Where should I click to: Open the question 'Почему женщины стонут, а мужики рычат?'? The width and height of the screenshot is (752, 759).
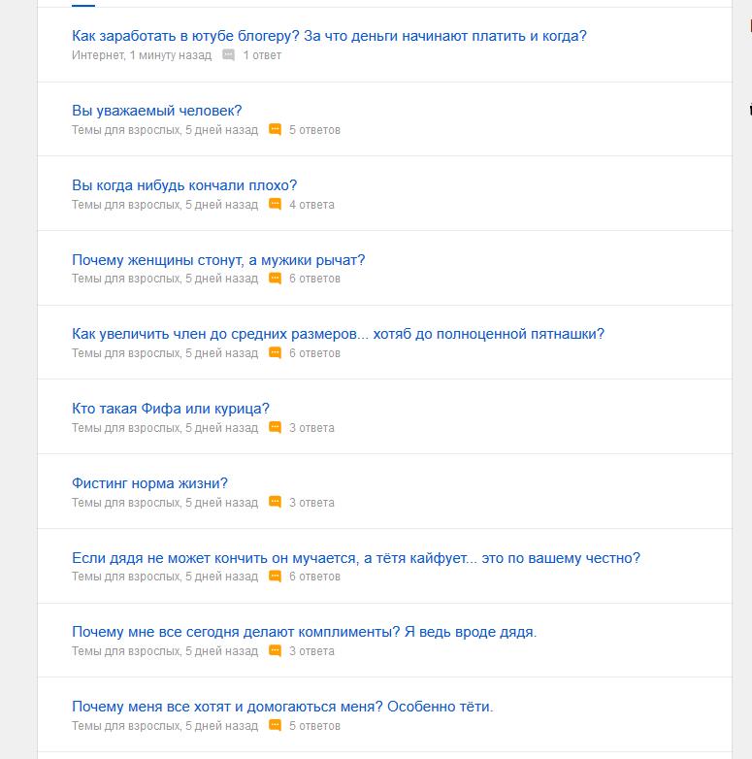tap(218, 260)
